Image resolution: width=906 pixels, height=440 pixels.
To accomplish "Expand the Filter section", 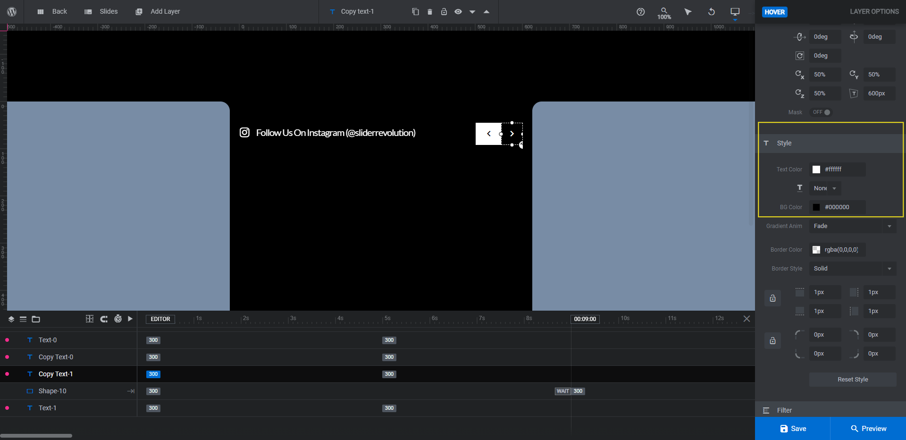I will 830,410.
